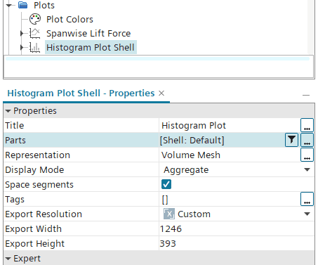
Task: Collapse the Expert section
Action: click(x=8, y=259)
